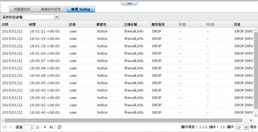This screenshot has height=132, width=258.
Task: Click the page number input field
Action: [x=29, y=127]
